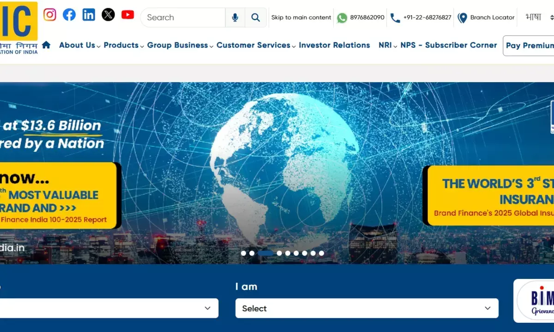Click the LinkedIn icon in header
The width and height of the screenshot is (554, 332).
click(89, 15)
